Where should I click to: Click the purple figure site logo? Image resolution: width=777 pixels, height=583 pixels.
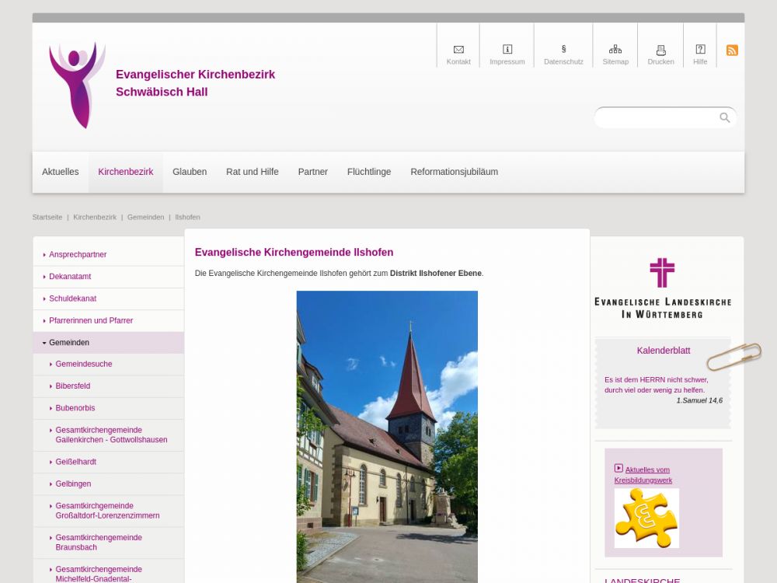point(77,85)
